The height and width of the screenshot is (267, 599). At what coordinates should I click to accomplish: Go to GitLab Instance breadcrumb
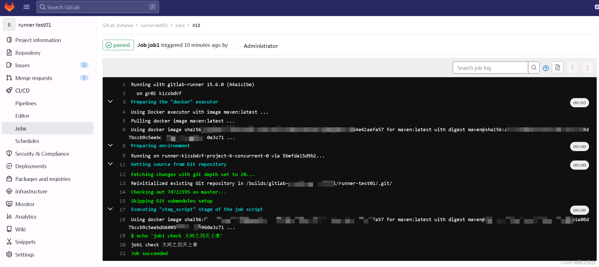(118, 25)
